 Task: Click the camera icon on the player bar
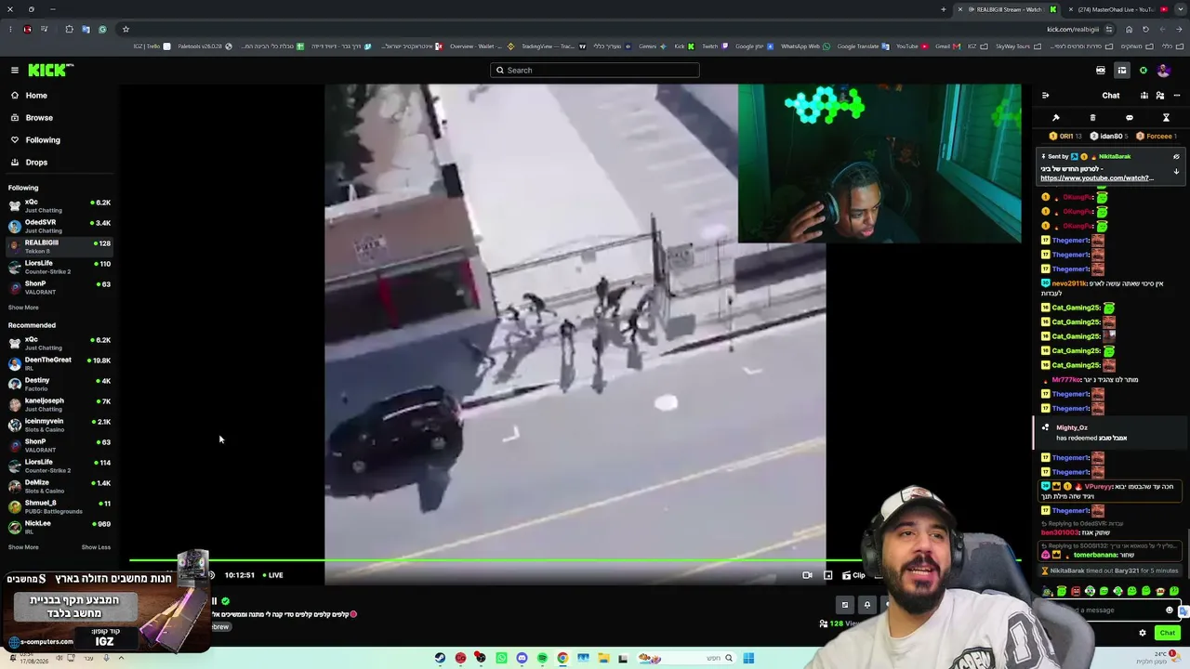pos(807,575)
